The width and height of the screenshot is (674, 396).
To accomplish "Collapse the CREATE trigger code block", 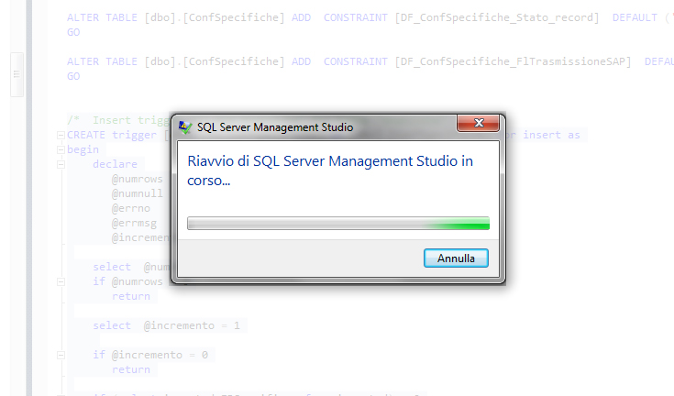I will point(61,135).
